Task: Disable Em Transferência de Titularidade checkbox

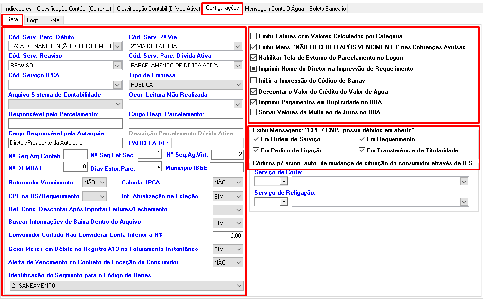Action: [361, 150]
